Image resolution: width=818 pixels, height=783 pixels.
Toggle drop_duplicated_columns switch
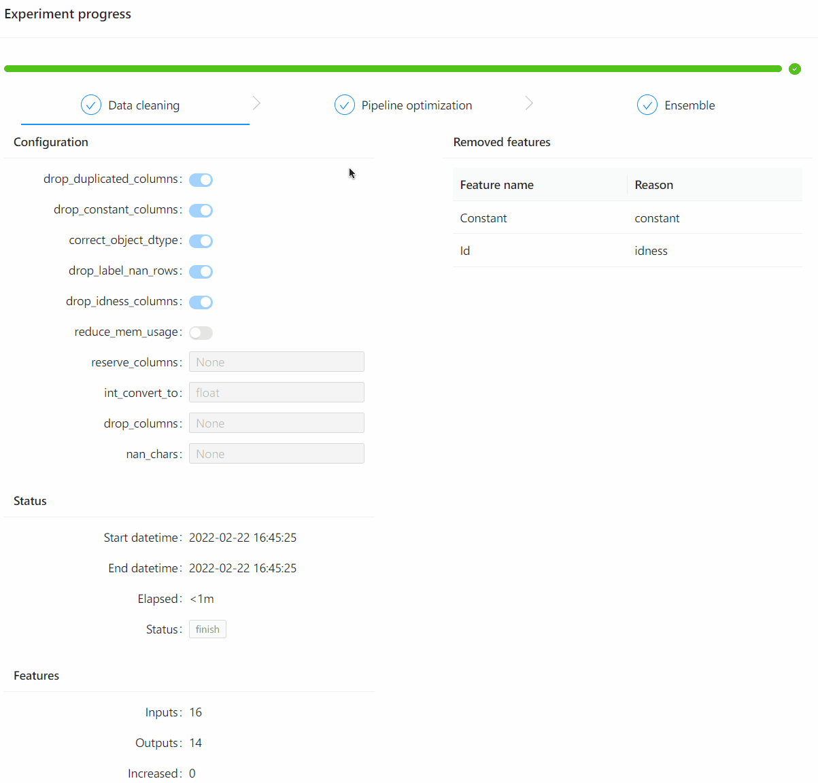tap(201, 180)
